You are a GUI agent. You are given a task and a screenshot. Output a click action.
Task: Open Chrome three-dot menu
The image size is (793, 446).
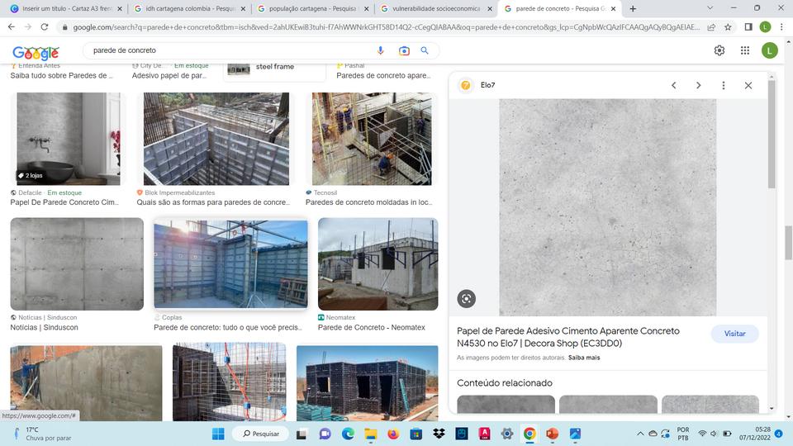click(x=781, y=26)
